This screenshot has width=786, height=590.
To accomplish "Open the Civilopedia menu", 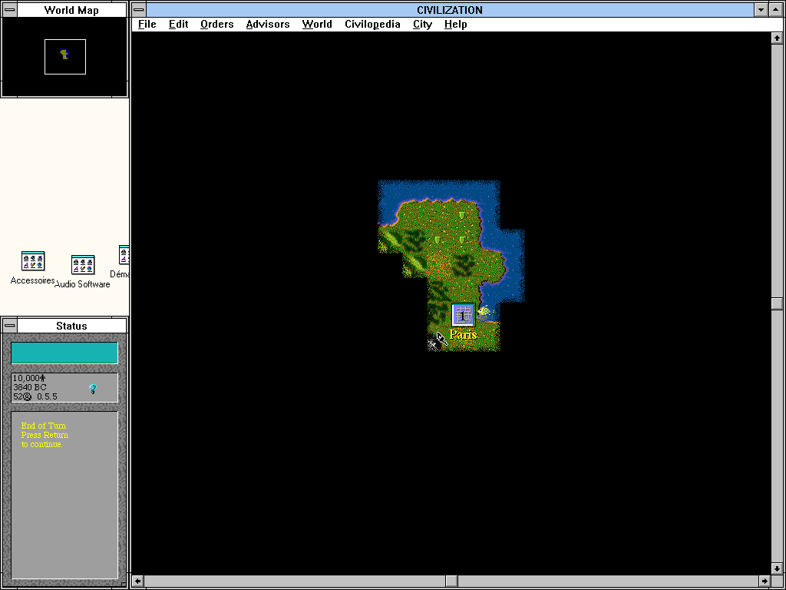I will 372,24.
